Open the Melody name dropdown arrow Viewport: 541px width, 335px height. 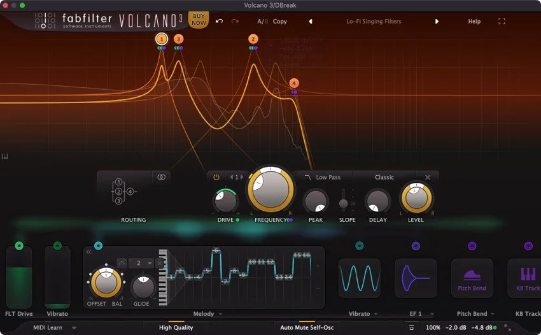(x=220, y=314)
